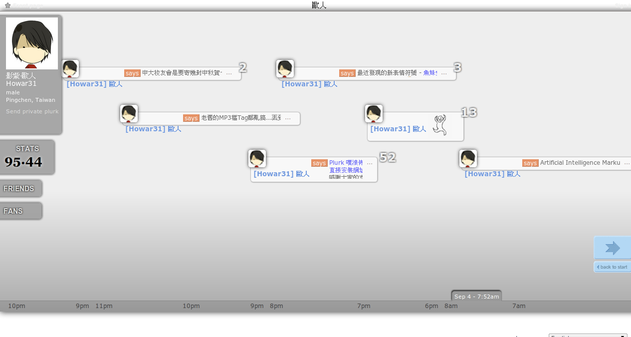
Task: Click the dancing stick figure emoticon
Action: 439,125
